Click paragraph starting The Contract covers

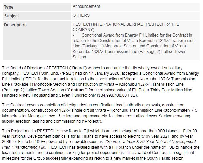(99, 113)
